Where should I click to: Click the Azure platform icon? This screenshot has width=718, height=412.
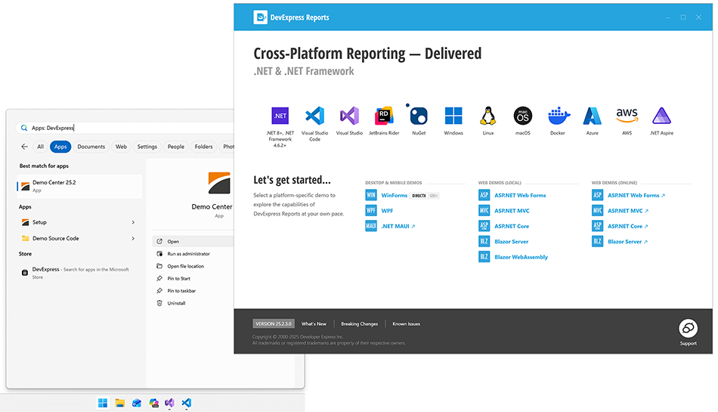(x=592, y=116)
